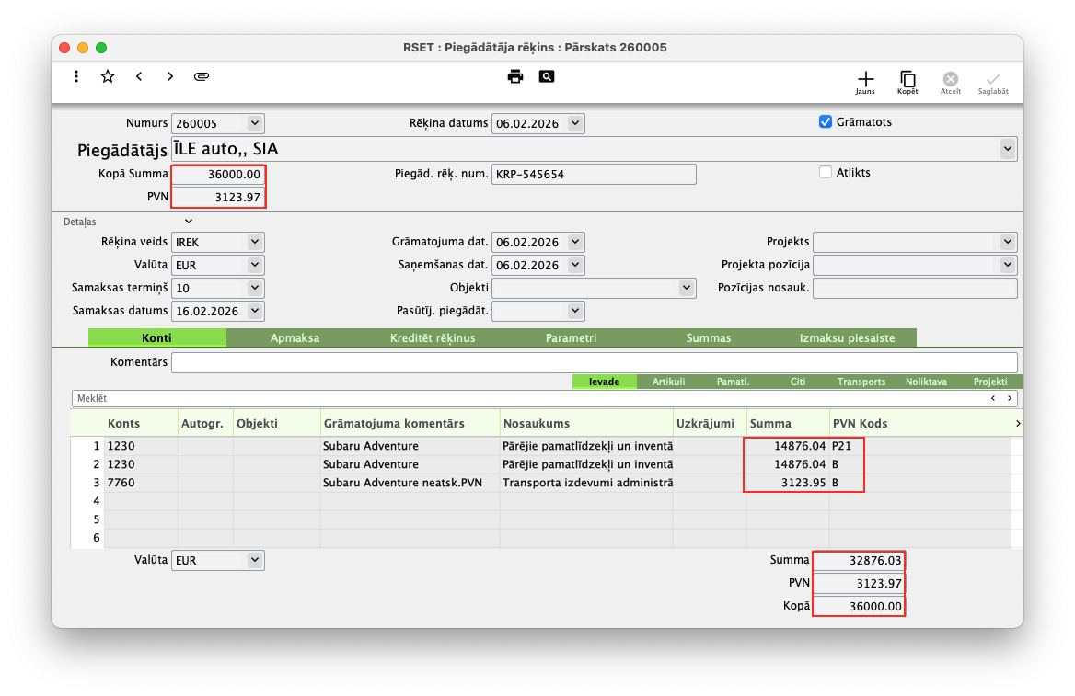Click the paperclip attachment icon
The width and height of the screenshot is (1075, 696).
pyautogui.click(x=202, y=76)
